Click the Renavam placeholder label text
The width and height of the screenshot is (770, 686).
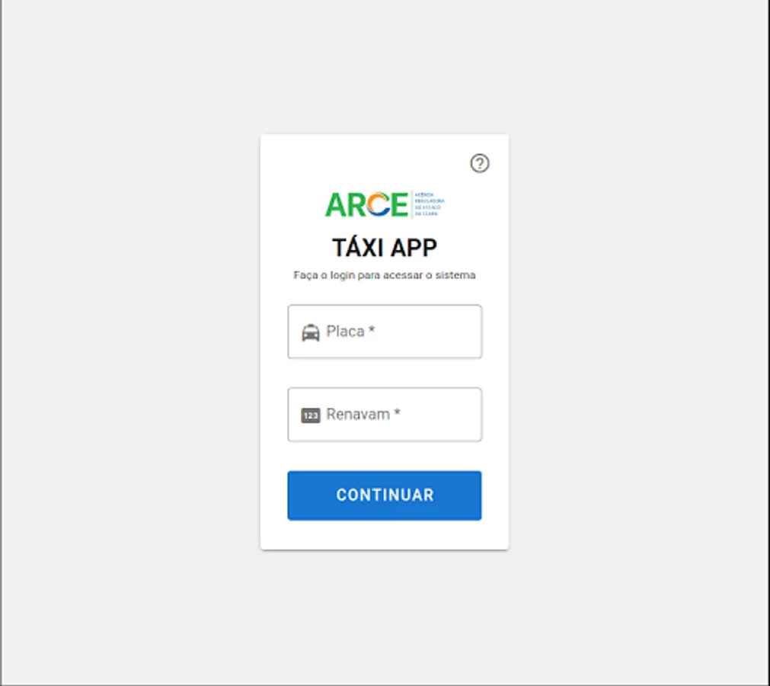pyautogui.click(x=358, y=414)
